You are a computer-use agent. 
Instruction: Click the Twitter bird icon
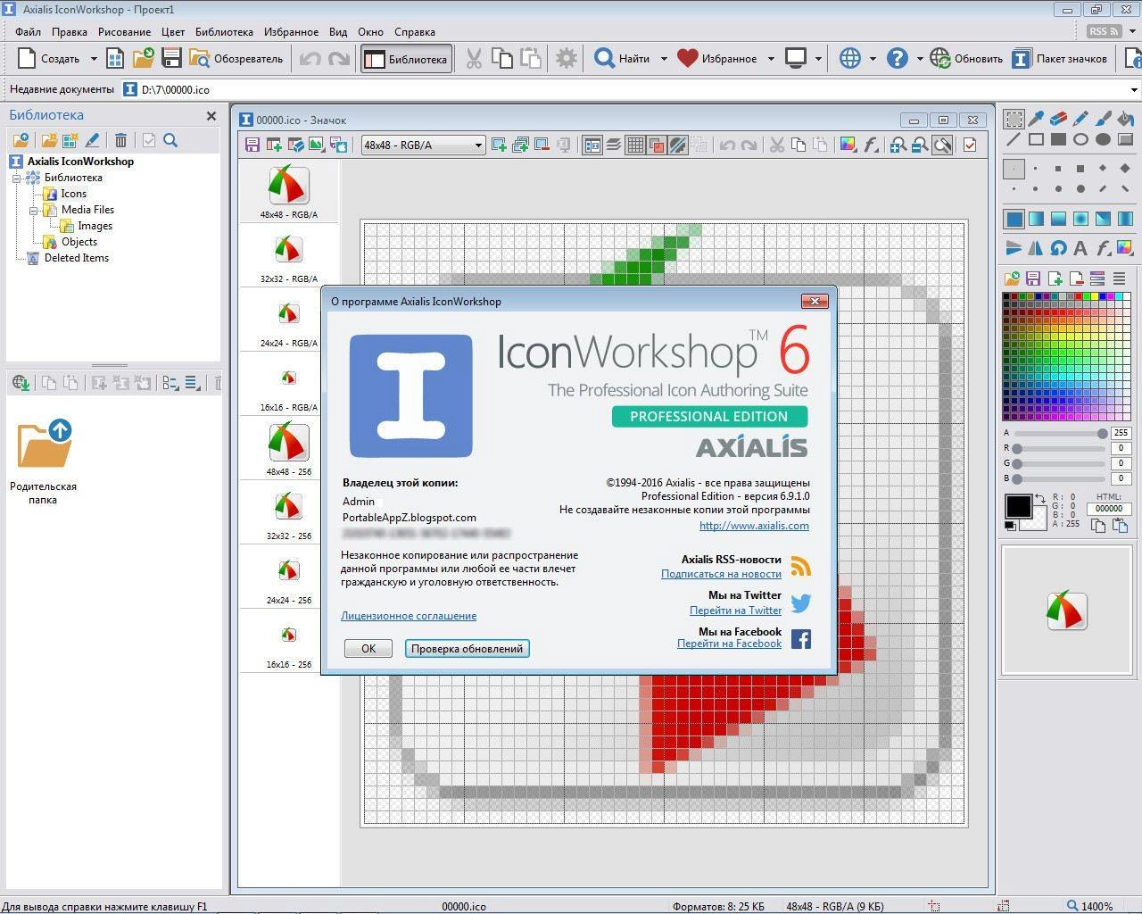[800, 603]
